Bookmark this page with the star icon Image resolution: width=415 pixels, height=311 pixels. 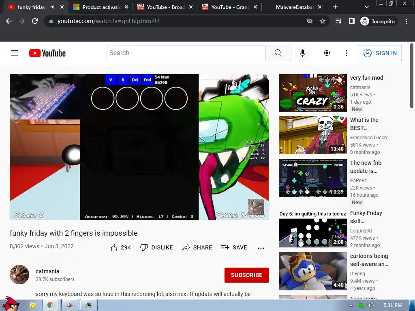pos(322,21)
